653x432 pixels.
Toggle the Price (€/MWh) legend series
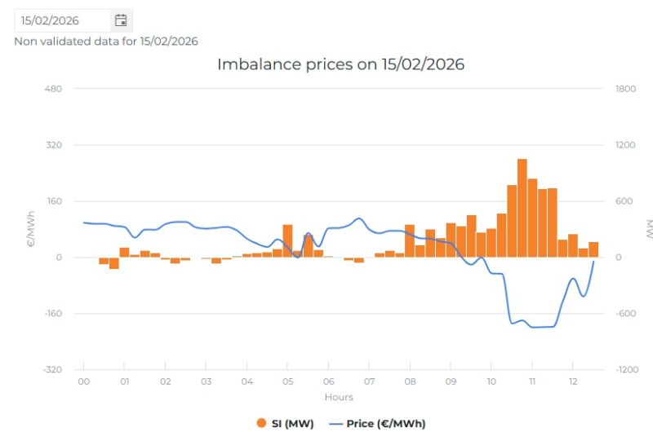tap(377, 423)
